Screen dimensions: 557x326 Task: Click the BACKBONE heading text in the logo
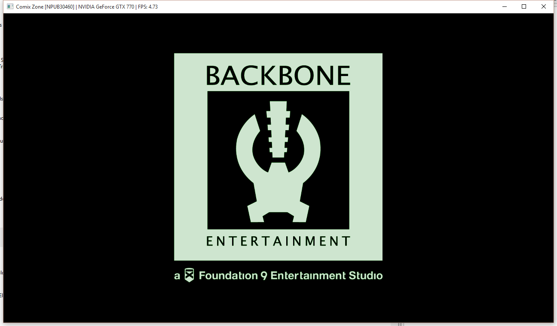click(278, 76)
